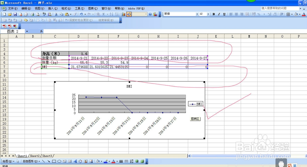Open the Adobe PDF menu

coord(136,8)
